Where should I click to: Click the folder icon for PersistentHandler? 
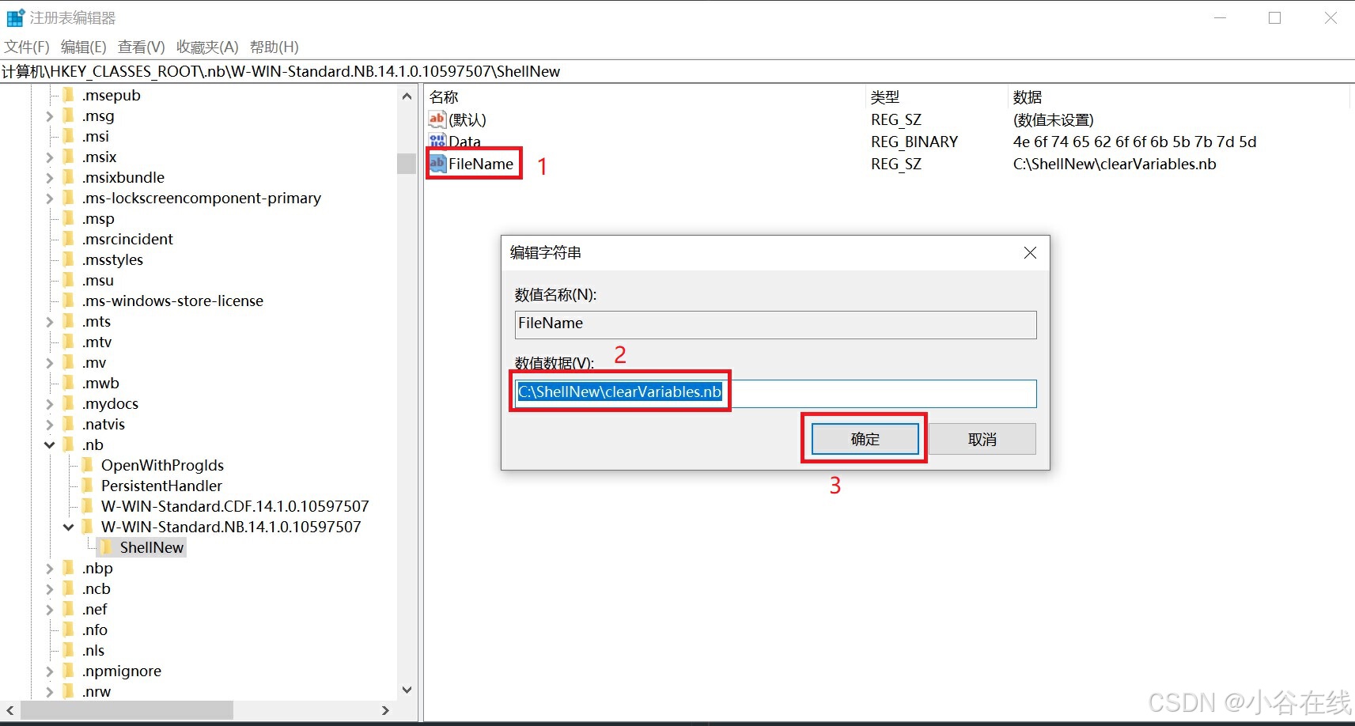click(89, 486)
